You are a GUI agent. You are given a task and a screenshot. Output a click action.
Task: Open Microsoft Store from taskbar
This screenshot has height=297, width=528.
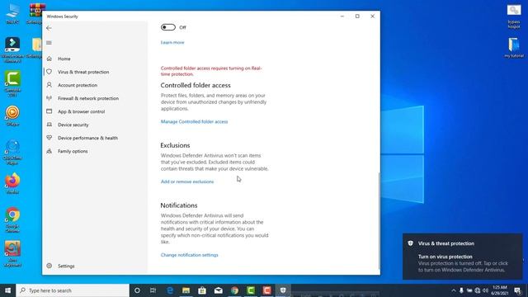(202, 290)
